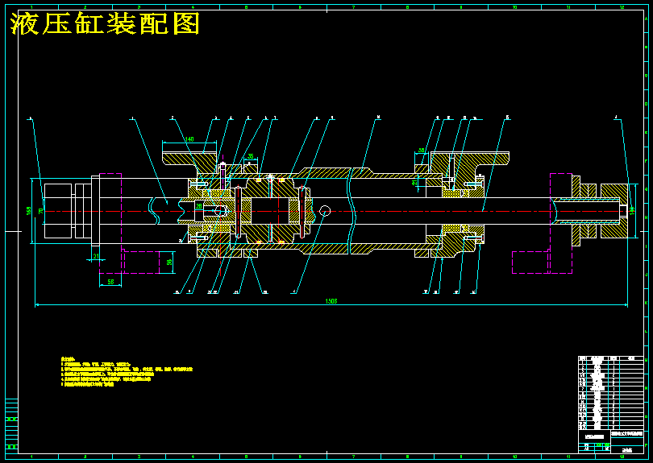Select the 28 dimension inside the piston rod bore
Viewport: 653px width, 463px height.
tap(199, 206)
